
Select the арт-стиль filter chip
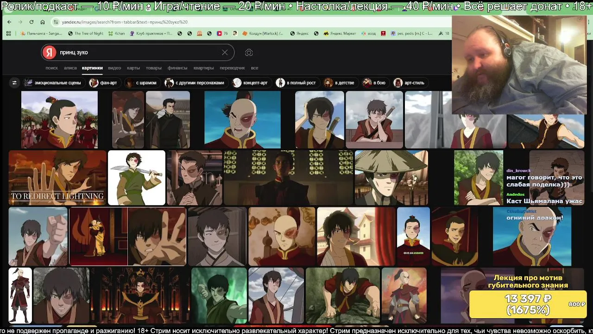pos(410,83)
